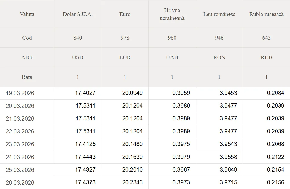The image size is (290, 189).
Task: Click the Valuta header cell
Action: click(x=27, y=14)
